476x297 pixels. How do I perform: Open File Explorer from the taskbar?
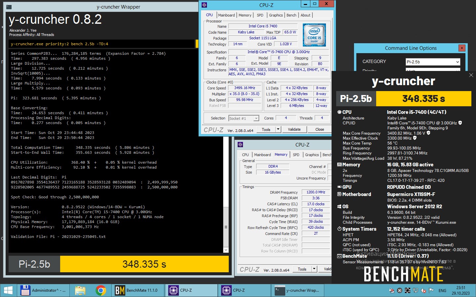point(80,290)
